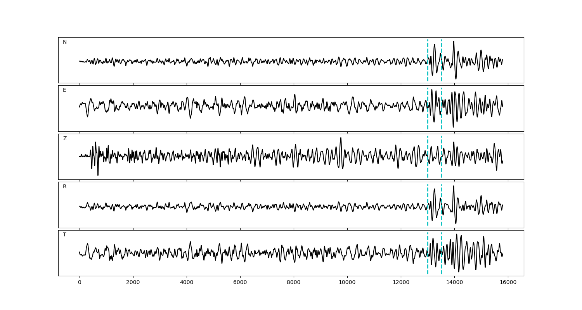Click the x-axis tick label 2000
The image size is (582, 310).
click(x=133, y=283)
